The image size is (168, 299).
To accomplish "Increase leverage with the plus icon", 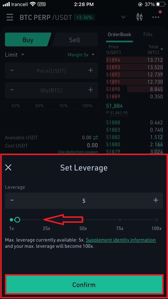I will click(x=156, y=200).
